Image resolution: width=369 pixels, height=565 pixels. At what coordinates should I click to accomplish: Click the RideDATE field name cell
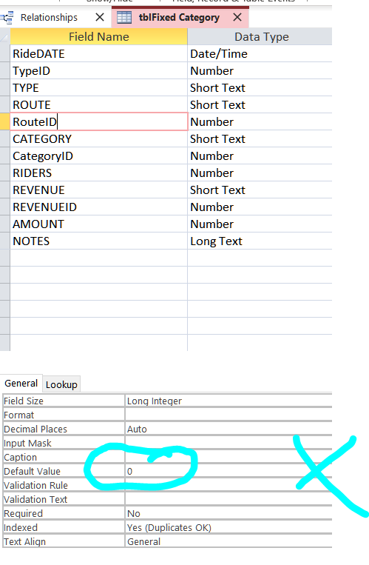[x=98, y=54]
